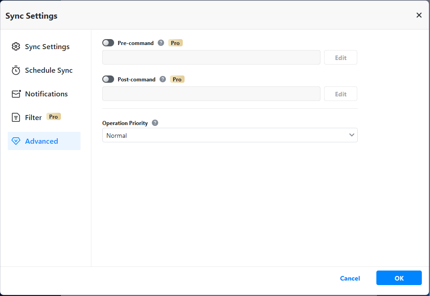Click the Post-command text field
The image size is (430, 296).
click(x=211, y=94)
